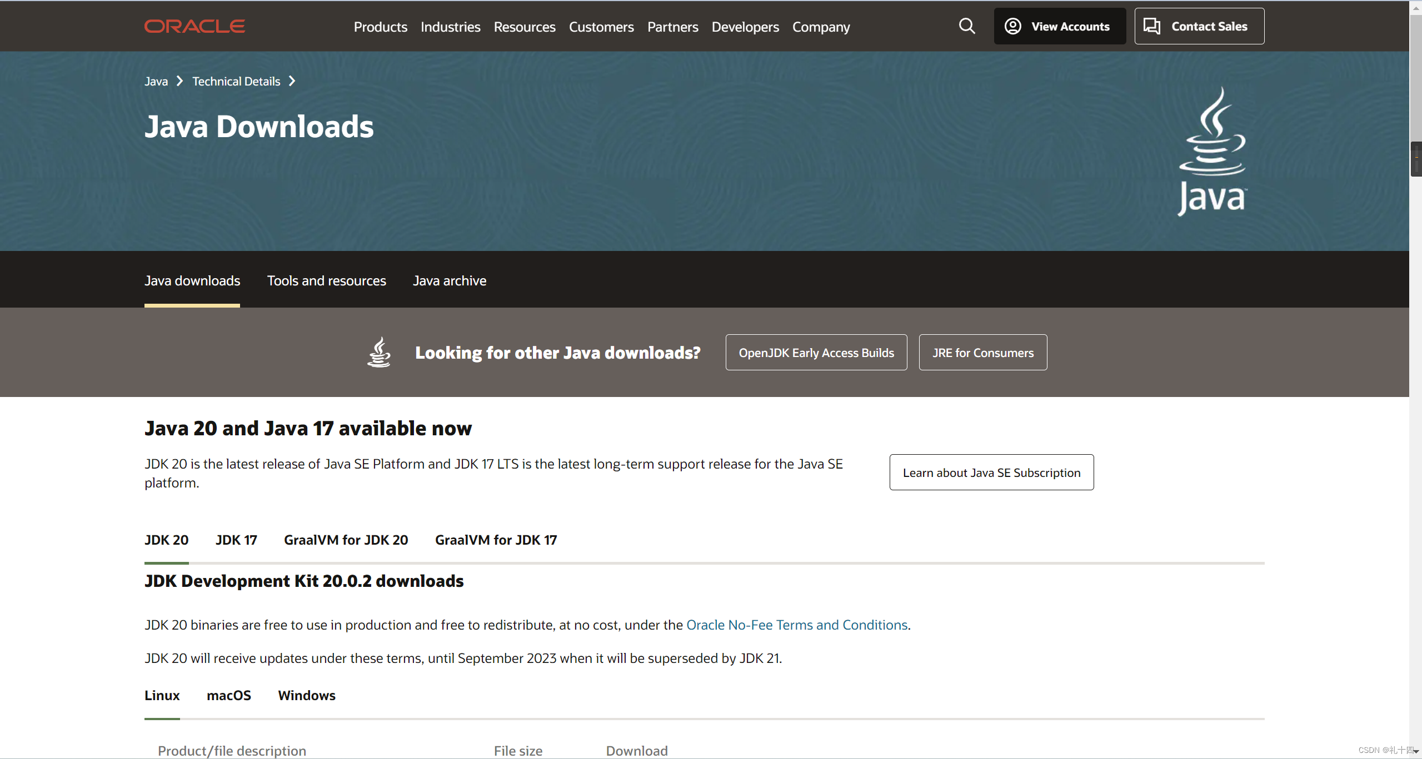Click the 'Java 20 and Java 17 available now' heading
This screenshot has height=759, width=1422.
308,428
